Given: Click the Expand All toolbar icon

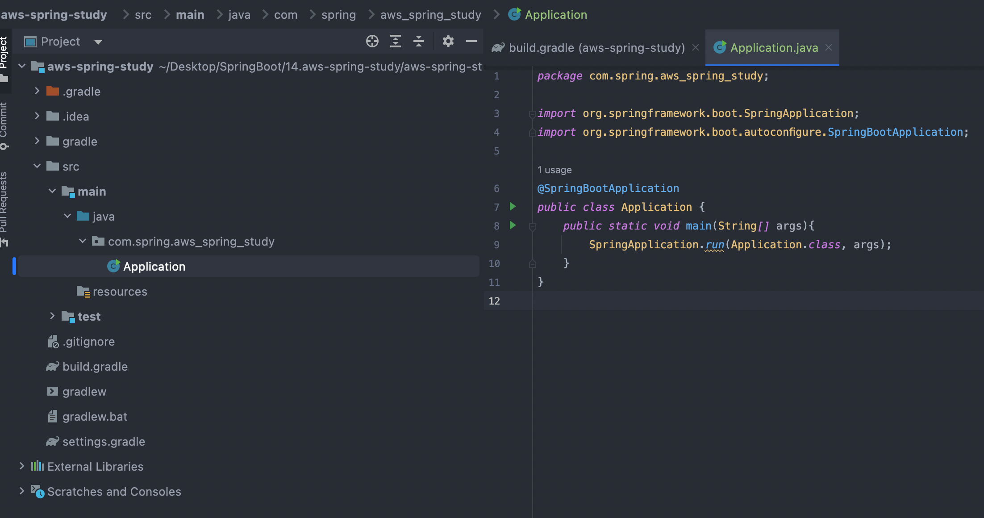Looking at the screenshot, I should pos(395,41).
